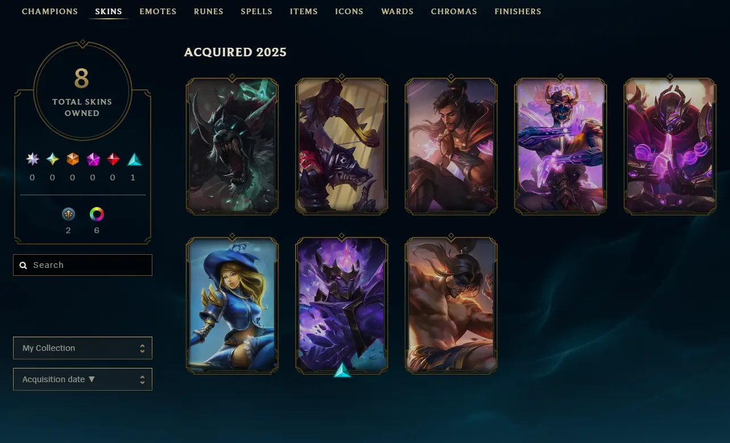The width and height of the screenshot is (730, 443).
Task: Go to the Wards tab
Action: click(397, 11)
